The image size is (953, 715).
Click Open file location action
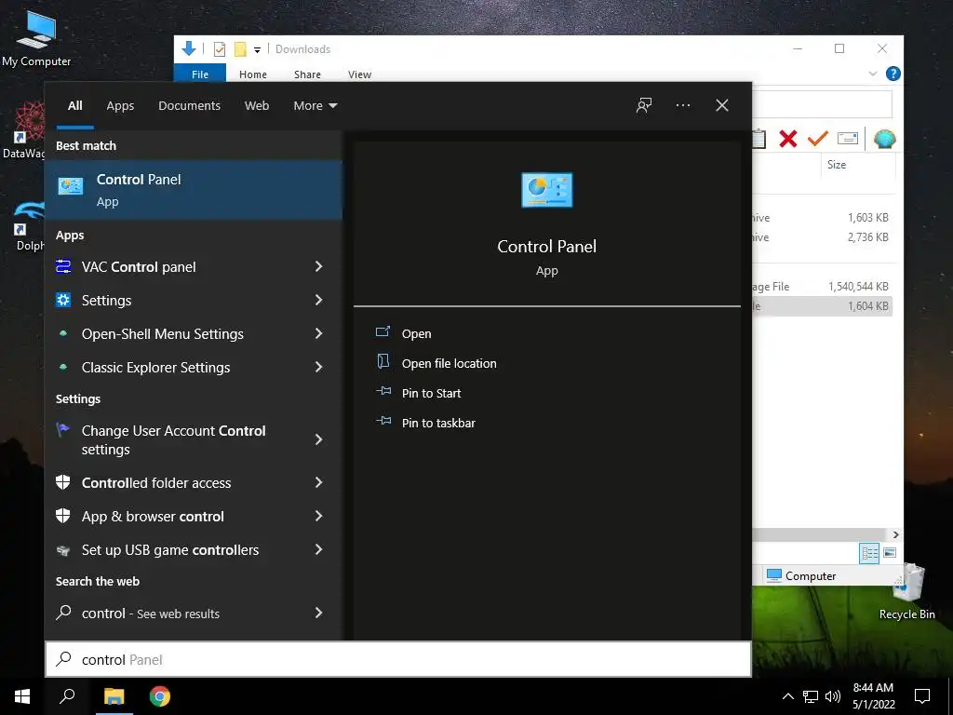point(450,364)
